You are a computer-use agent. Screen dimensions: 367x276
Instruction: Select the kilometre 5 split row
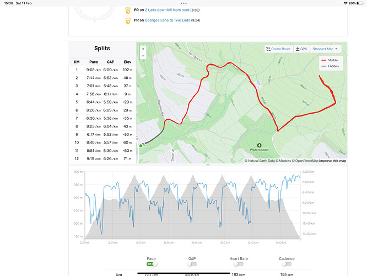coord(102,102)
